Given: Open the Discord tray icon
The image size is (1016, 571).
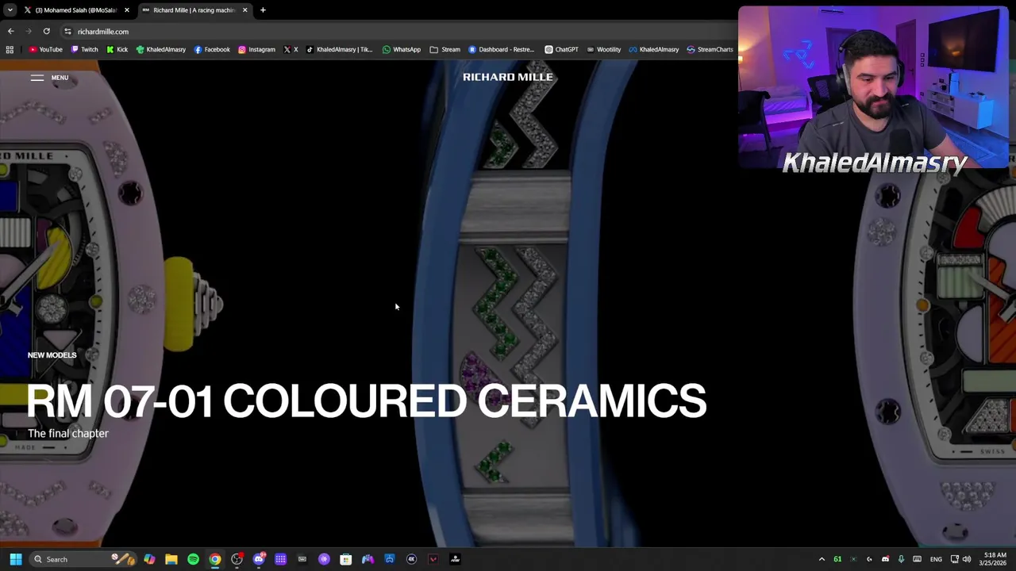Looking at the screenshot, I should [x=885, y=559].
